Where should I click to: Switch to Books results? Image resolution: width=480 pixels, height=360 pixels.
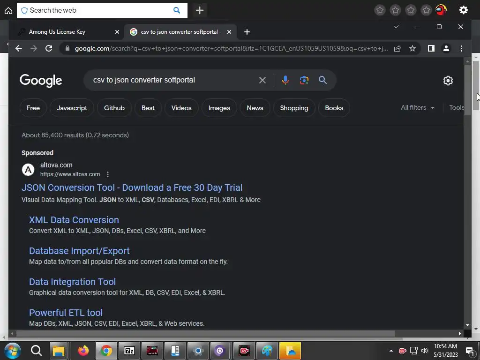pyautogui.click(x=334, y=108)
